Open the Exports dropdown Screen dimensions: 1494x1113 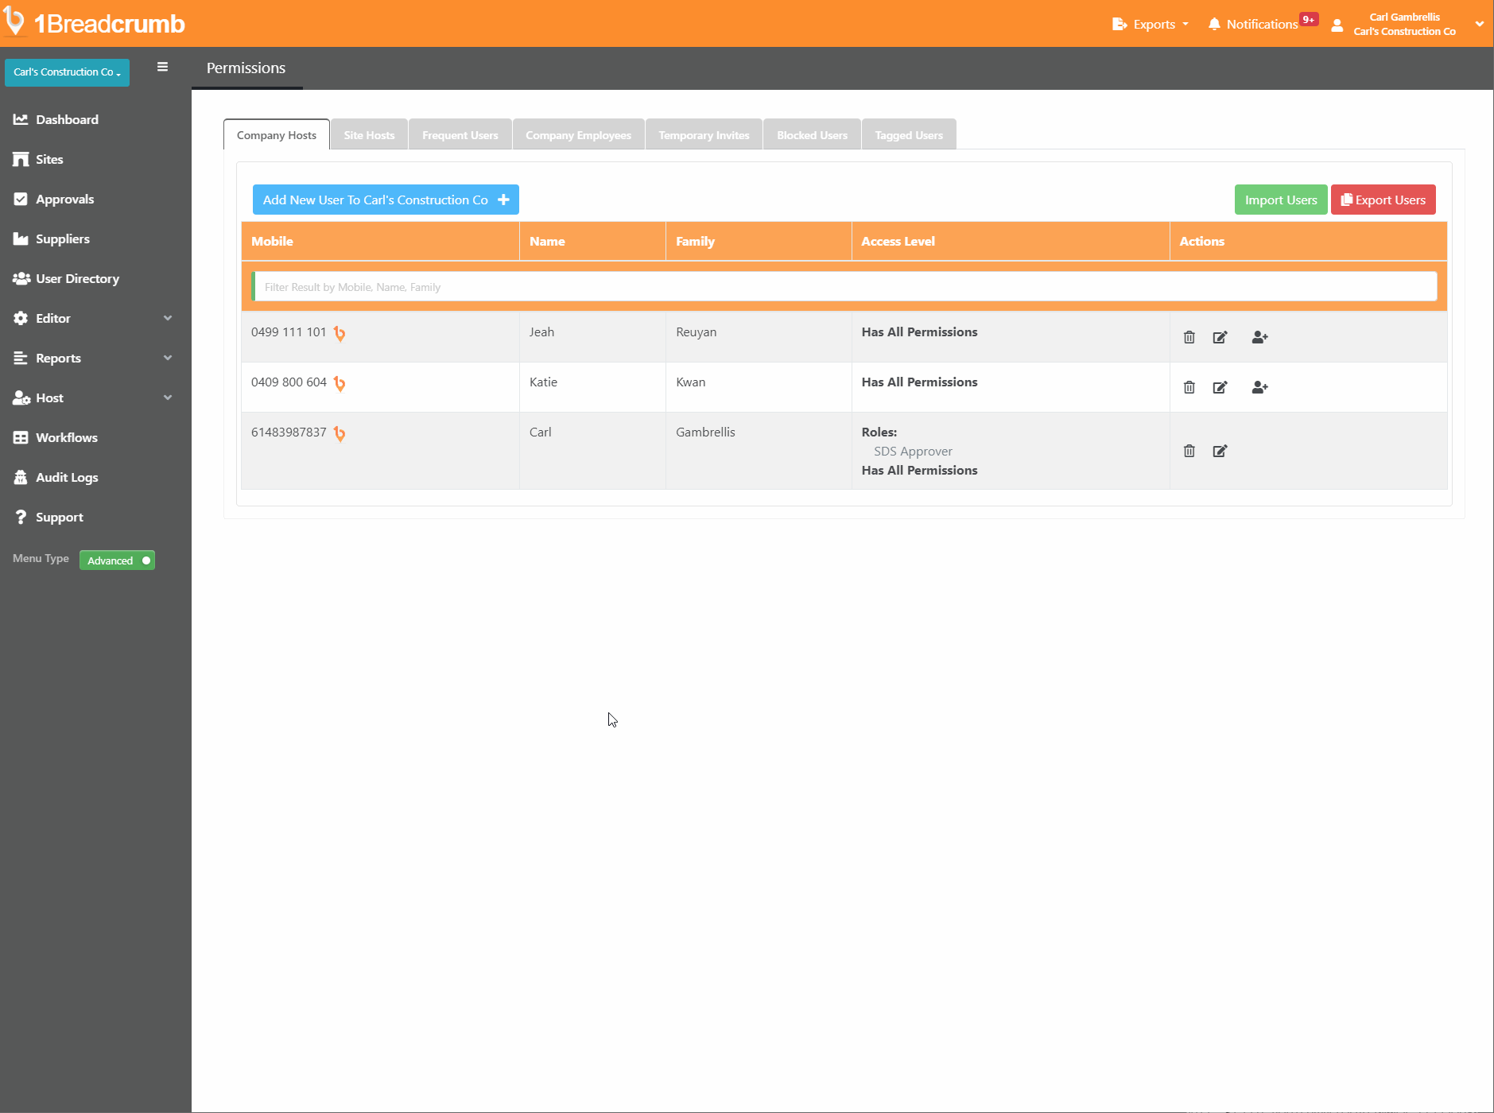[x=1151, y=24]
